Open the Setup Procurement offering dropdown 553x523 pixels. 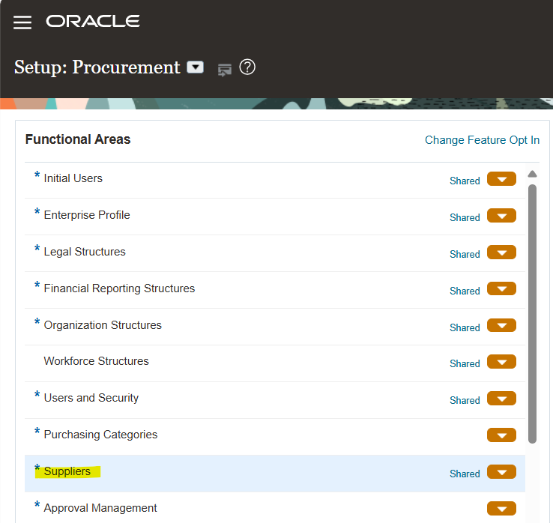coord(195,67)
